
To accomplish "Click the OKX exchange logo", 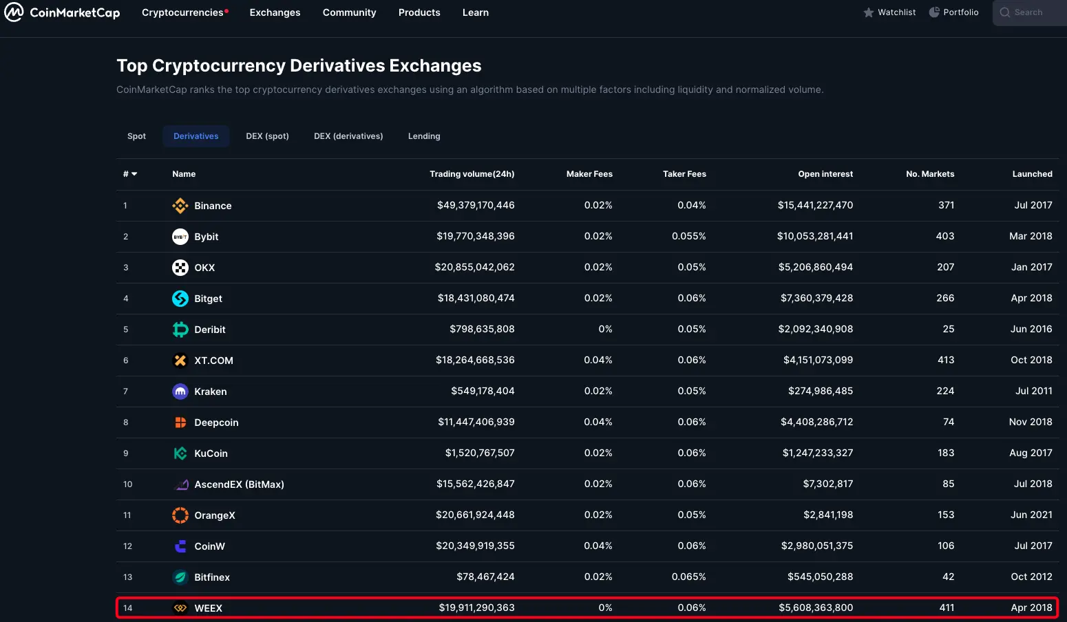I will pyautogui.click(x=180, y=268).
